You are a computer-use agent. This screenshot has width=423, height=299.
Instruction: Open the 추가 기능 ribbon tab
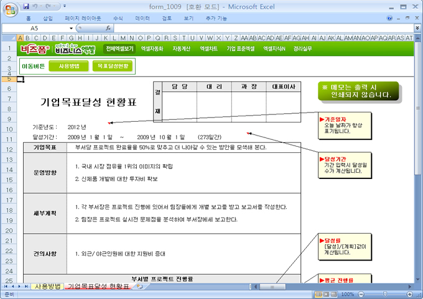point(216,18)
